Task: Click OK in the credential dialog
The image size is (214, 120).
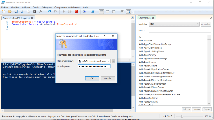Action: point(92,78)
